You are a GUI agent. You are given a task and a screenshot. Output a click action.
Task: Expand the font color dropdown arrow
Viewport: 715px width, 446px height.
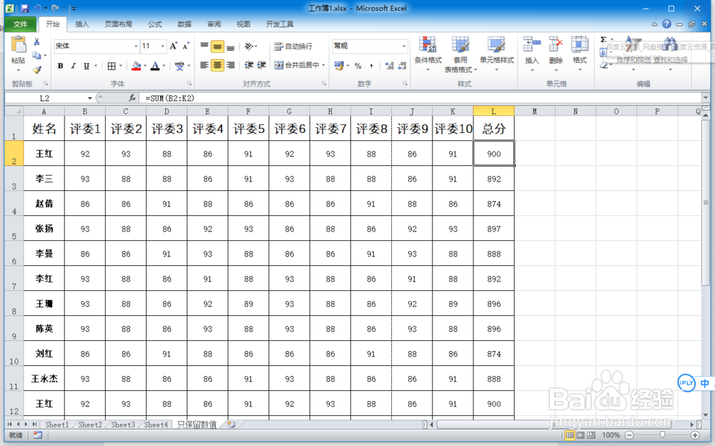tap(164, 66)
